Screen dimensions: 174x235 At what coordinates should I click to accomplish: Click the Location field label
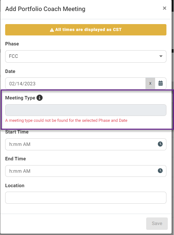[15, 185]
